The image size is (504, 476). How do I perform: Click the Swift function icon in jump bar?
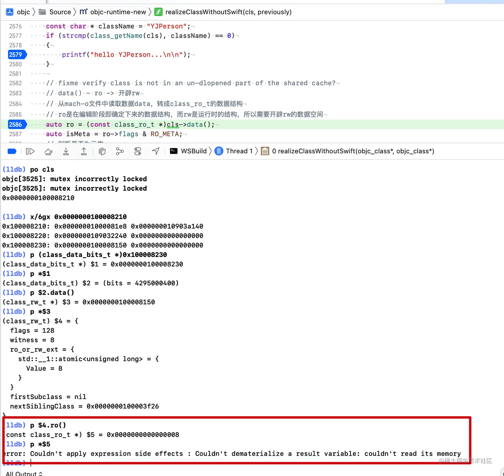(x=159, y=12)
